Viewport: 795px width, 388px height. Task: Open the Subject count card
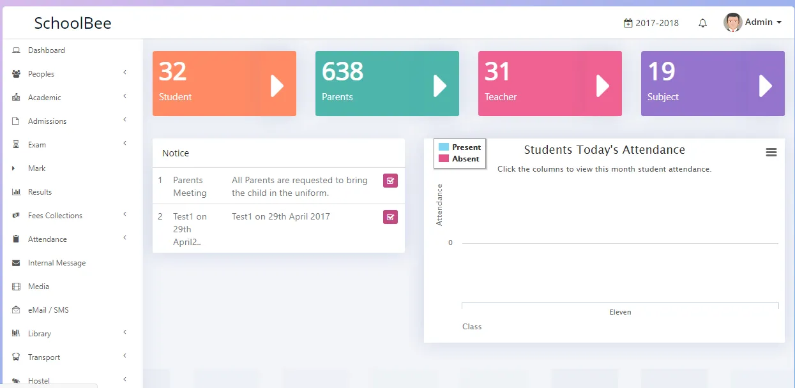point(713,84)
